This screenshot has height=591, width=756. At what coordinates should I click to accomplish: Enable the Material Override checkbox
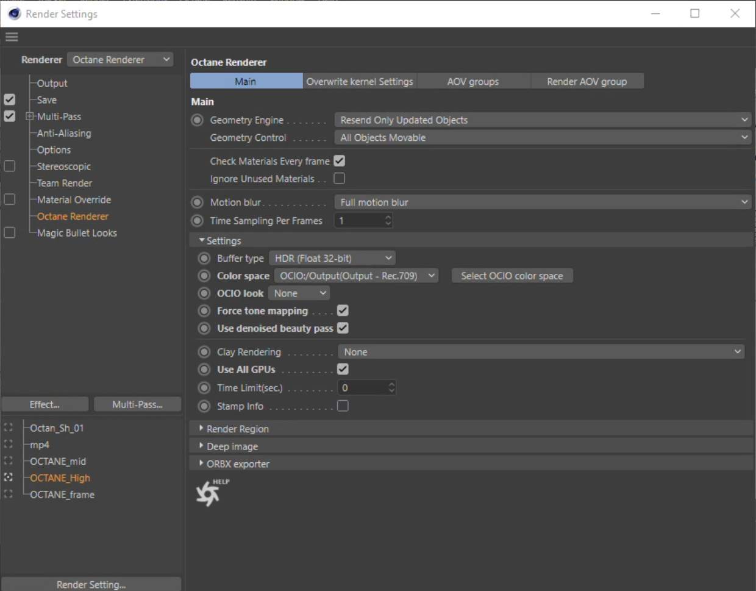(10, 199)
